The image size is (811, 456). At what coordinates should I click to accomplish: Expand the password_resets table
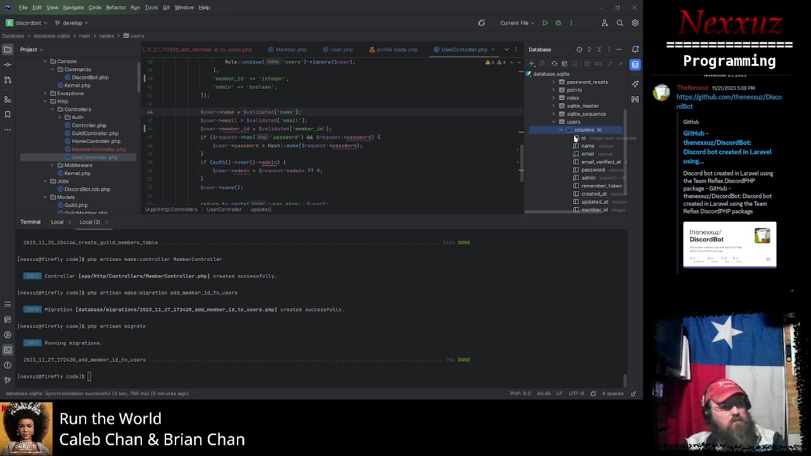point(554,82)
